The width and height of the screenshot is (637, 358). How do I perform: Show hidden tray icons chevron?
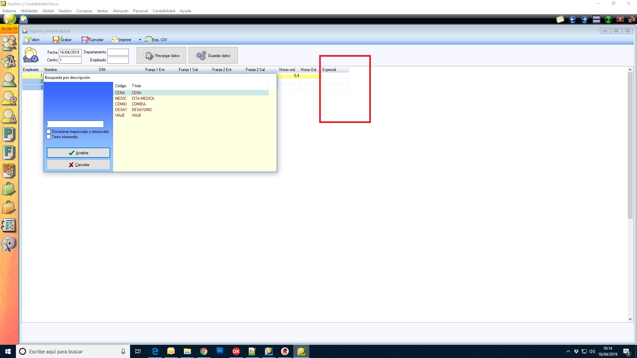tap(568, 351)
